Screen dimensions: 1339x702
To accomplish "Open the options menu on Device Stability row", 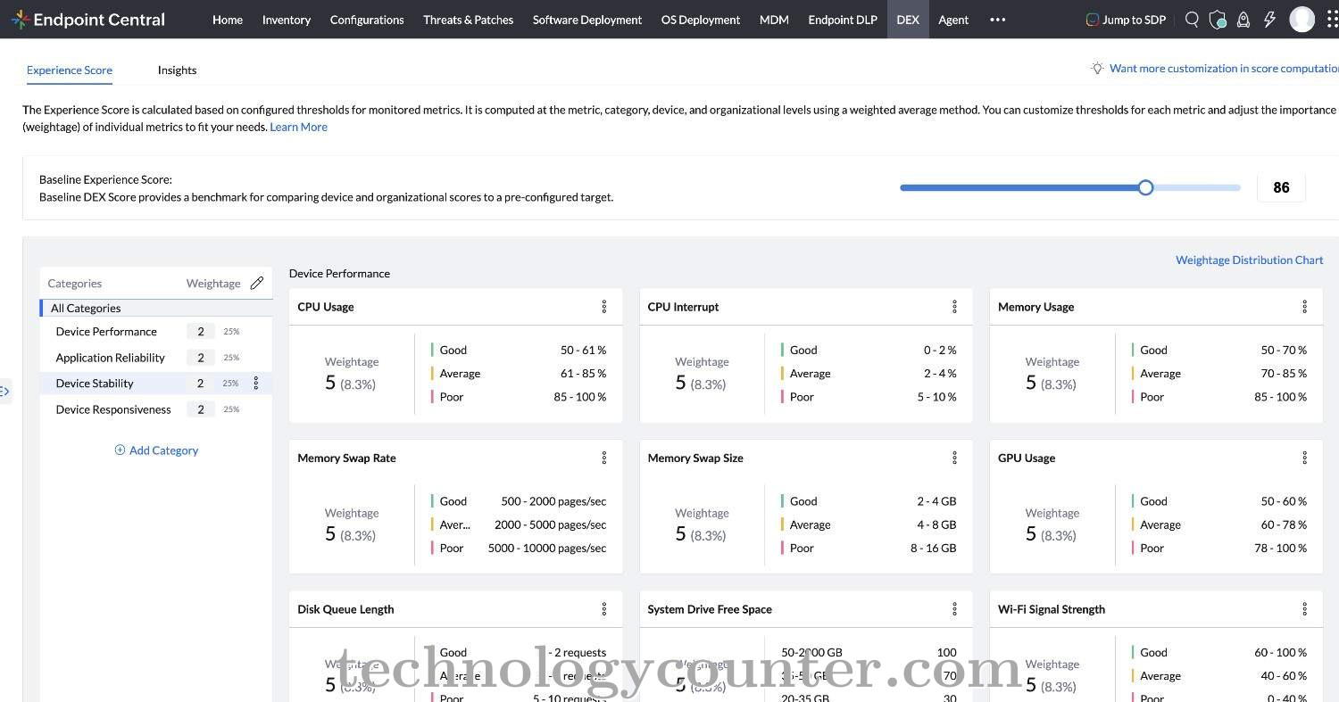I will [x=256, y=383].
